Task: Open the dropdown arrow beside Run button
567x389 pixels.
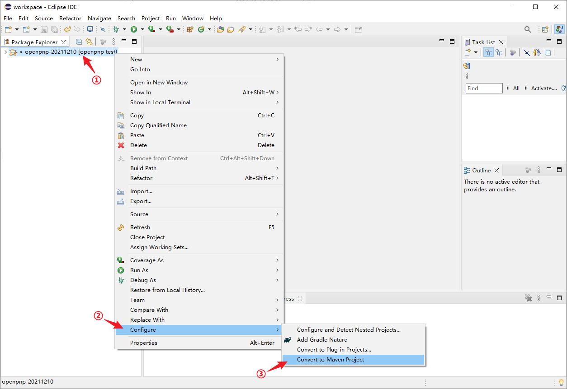Action: point(142,29)
